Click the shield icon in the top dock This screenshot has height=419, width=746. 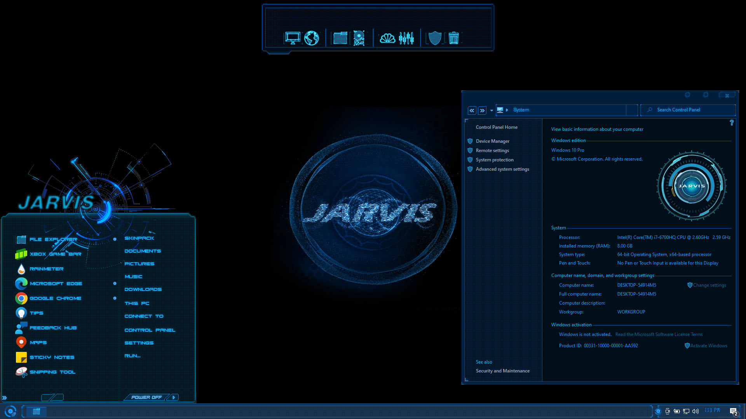point(435,38)
